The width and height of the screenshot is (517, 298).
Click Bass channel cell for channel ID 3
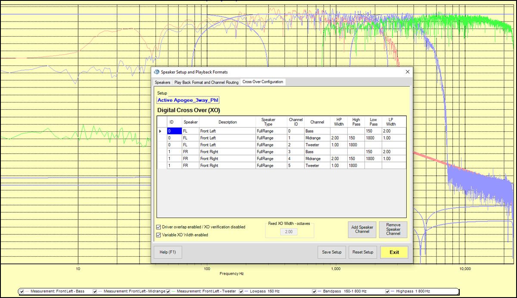(x=317, y=152)
